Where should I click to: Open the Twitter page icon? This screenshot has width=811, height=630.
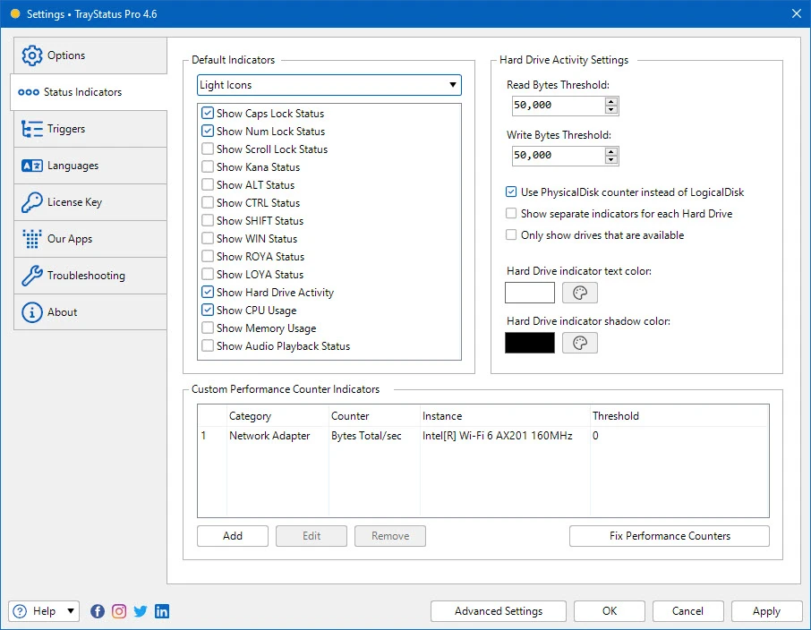141,611
